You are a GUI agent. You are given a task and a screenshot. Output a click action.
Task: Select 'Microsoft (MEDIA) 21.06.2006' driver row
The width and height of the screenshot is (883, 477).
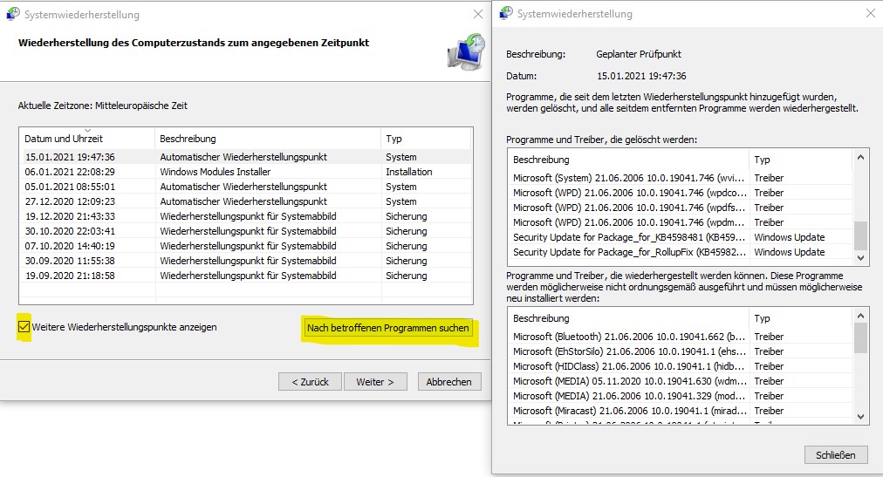[x=681, y=396]
